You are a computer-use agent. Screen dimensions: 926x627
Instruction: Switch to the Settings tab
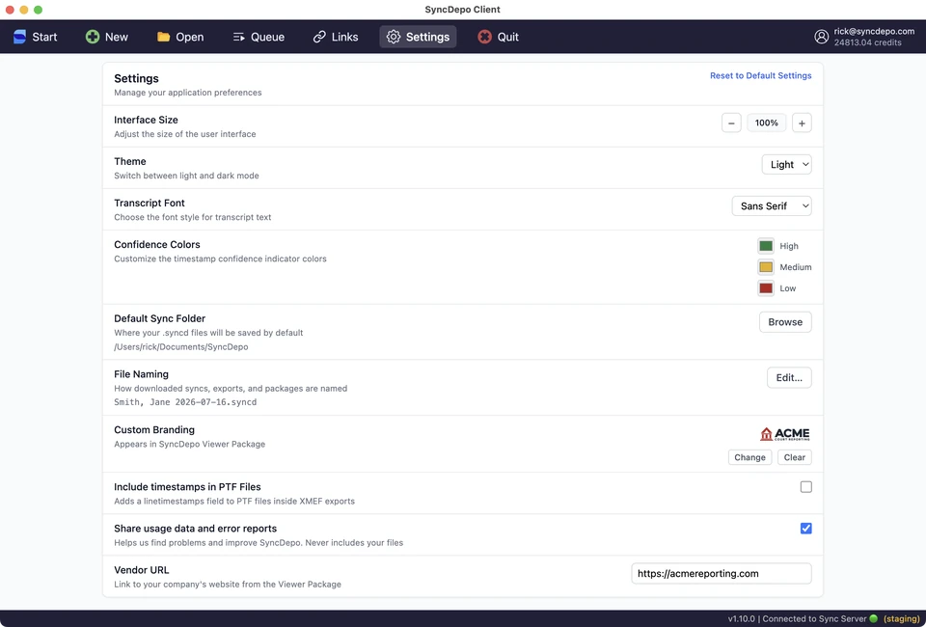click(x=418, y=37)
